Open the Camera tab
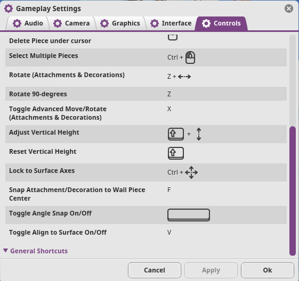This screenshot has width=299, height=281. point(71,23)
